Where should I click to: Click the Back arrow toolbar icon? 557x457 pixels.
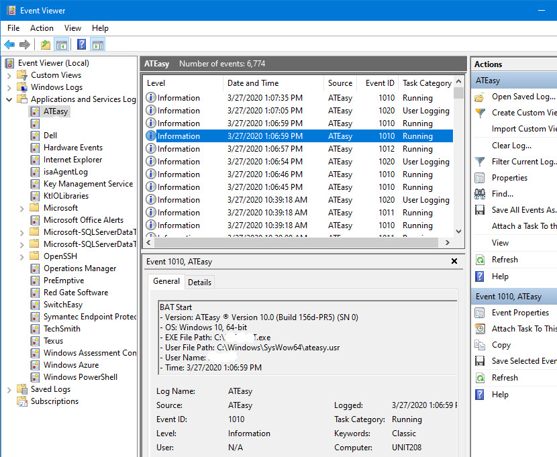[x=9, y=45]
